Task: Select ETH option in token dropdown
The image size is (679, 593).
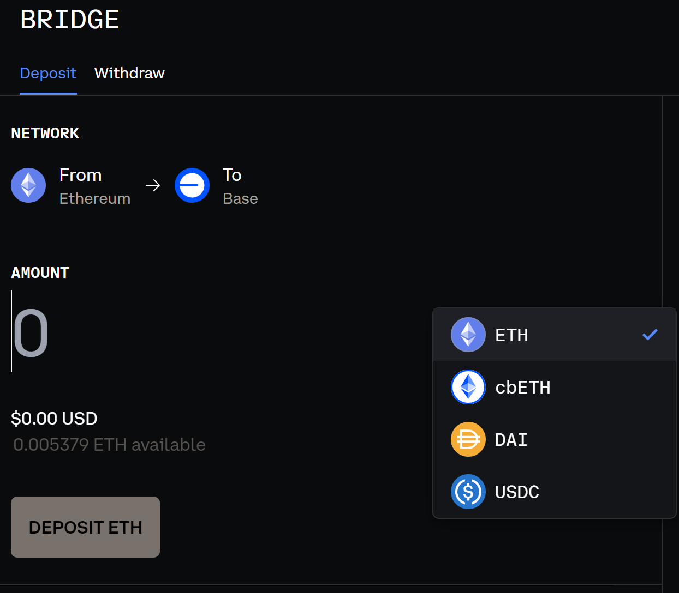Action: [x=511, y=335]
